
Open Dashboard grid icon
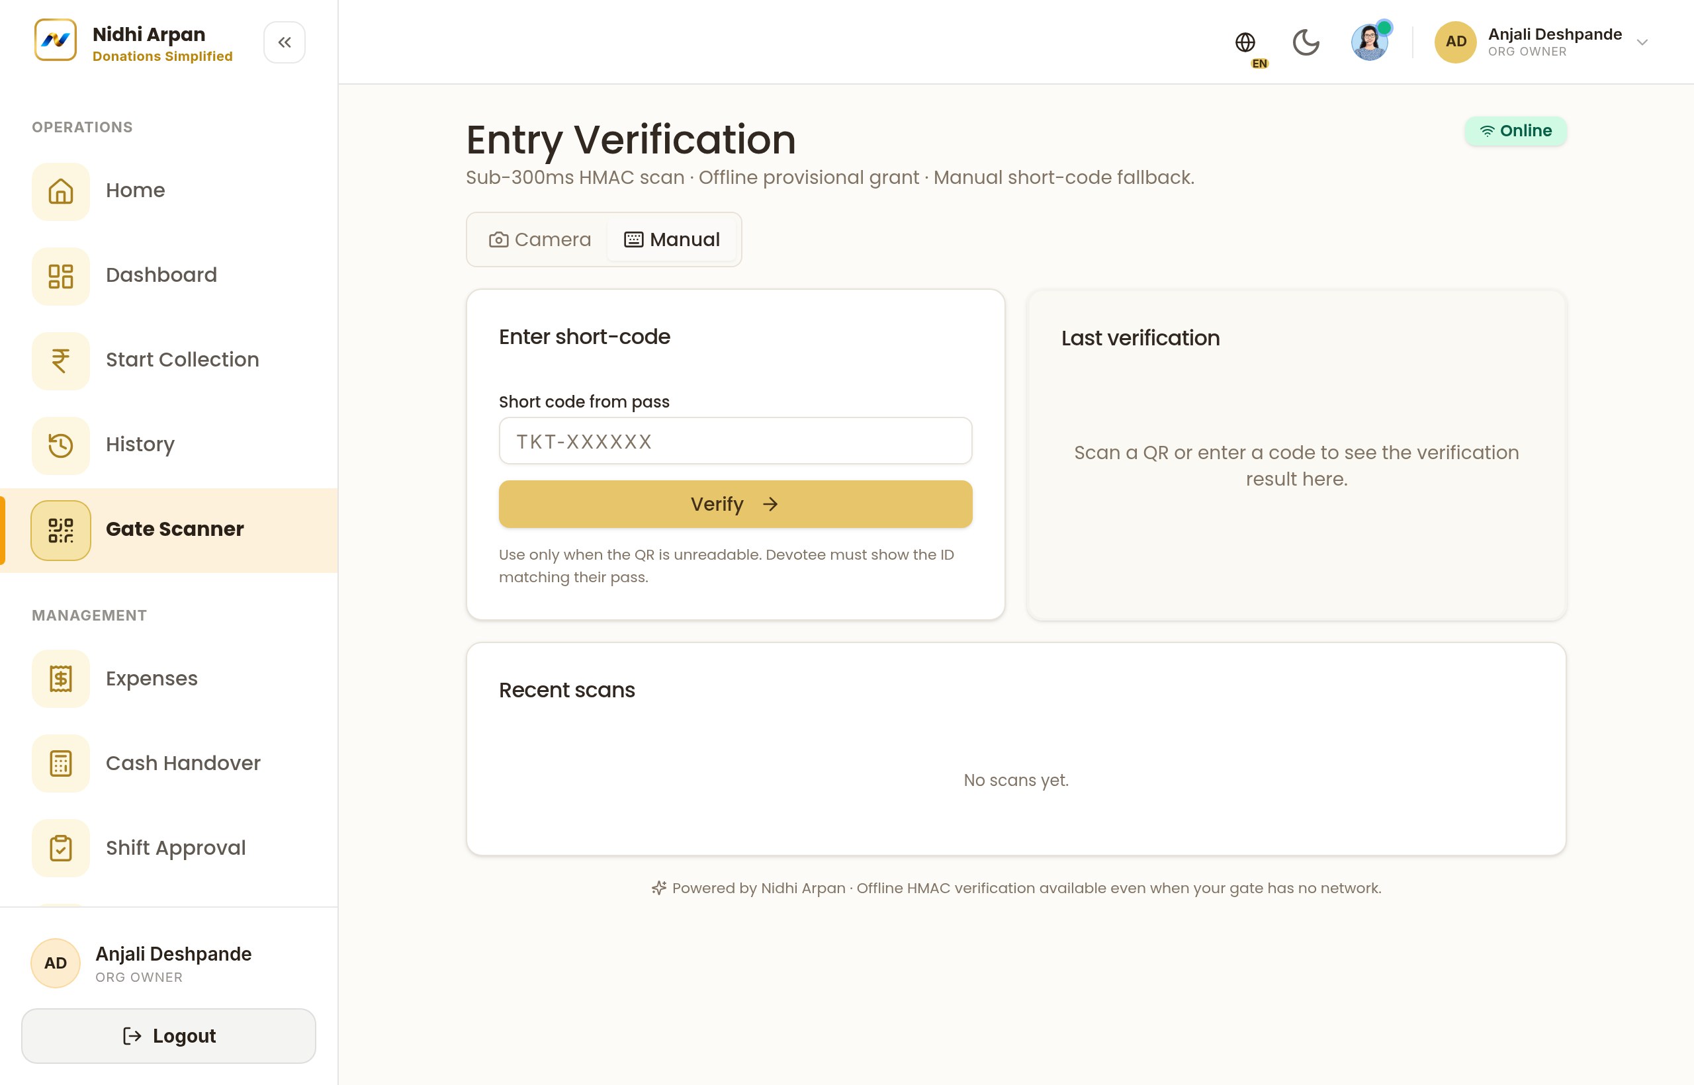point(61,275)
